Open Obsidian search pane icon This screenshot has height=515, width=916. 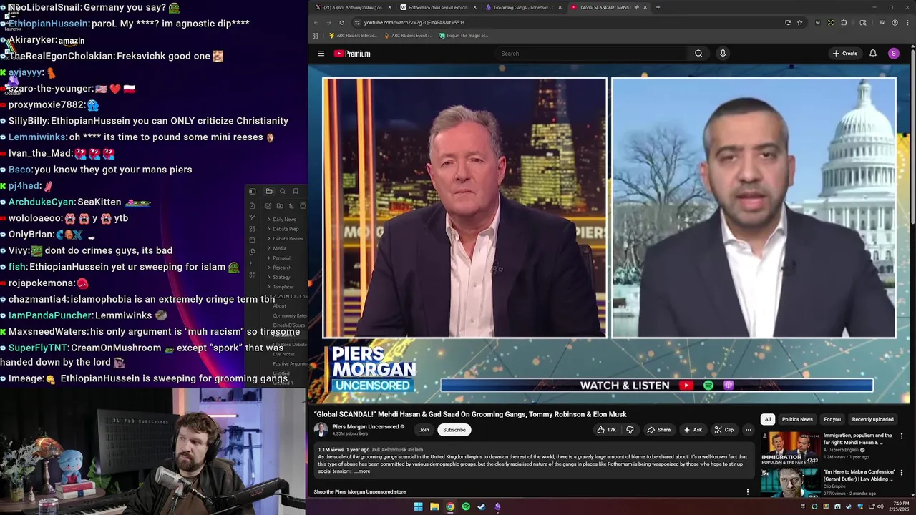283,191
